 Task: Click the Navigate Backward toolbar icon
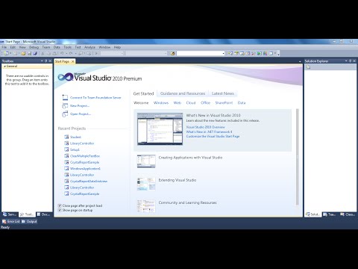coord(81,53)
